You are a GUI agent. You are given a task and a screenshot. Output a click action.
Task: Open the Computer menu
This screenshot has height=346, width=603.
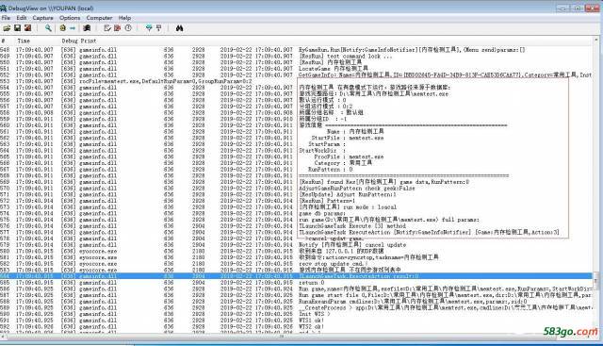tap(99, 18)
